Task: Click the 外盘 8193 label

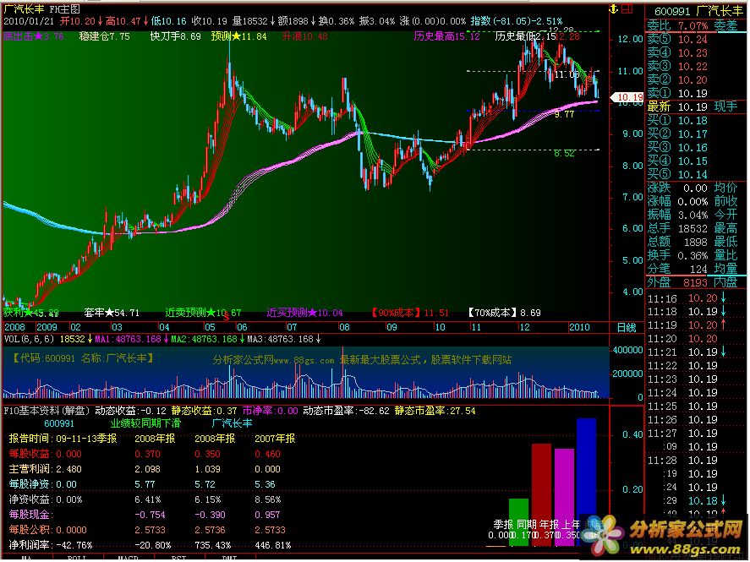Action: (678, 281)
